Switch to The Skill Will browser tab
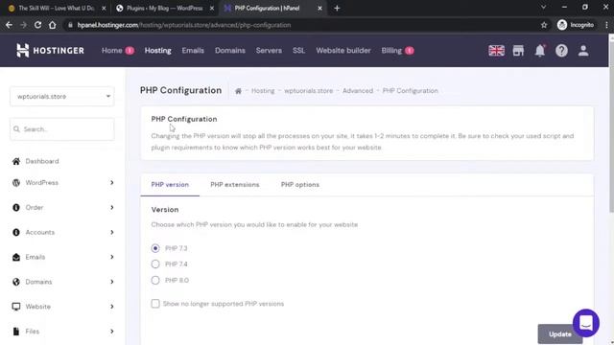The width and height of the screenshot is (614, 345). [57, 9]
